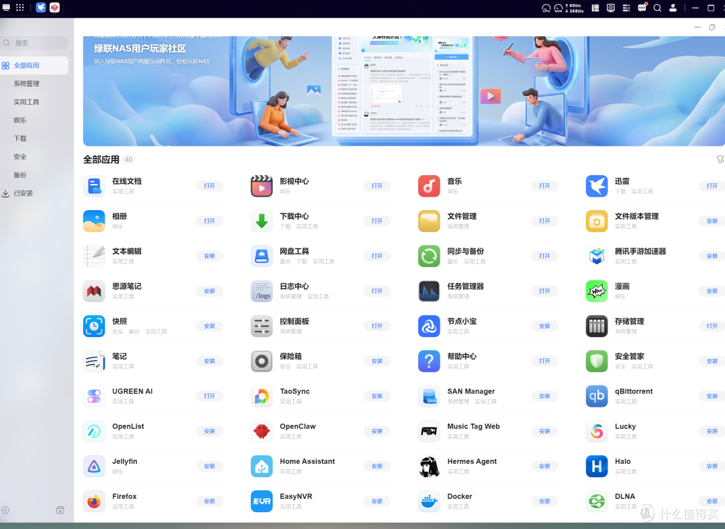Open the 绿联NAS用户玩家社区 banner
725x529 pixels.
[404, 91]
